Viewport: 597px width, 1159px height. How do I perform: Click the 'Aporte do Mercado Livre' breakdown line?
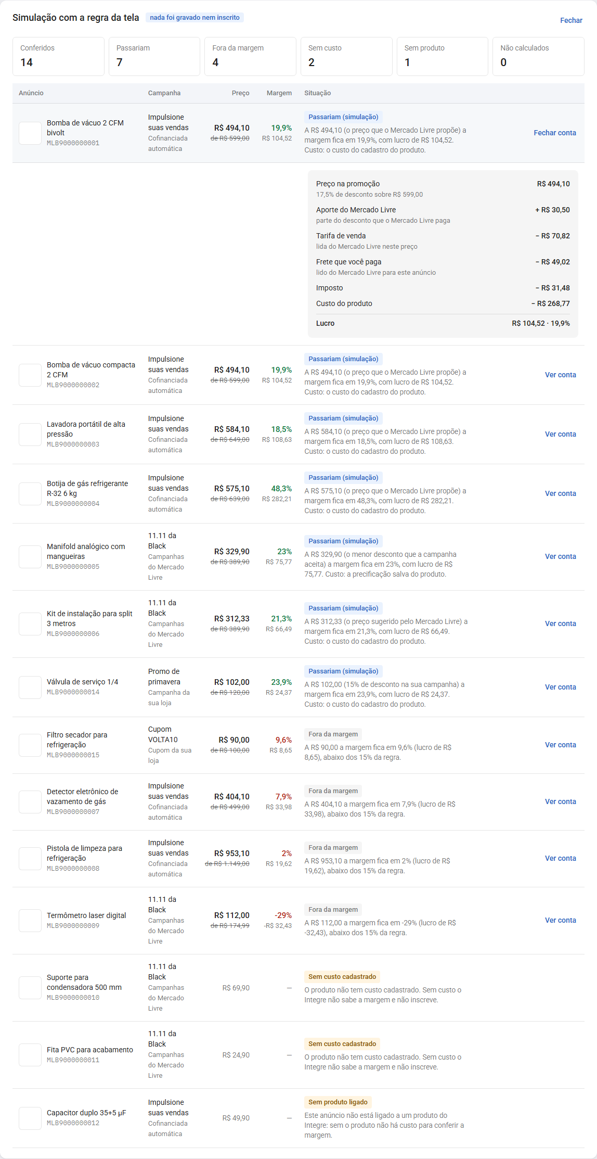coord(443,215)
